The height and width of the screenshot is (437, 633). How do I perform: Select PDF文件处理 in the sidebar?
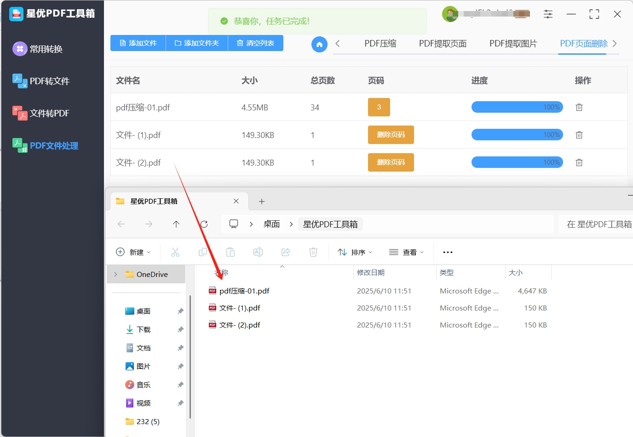[45, 145]
